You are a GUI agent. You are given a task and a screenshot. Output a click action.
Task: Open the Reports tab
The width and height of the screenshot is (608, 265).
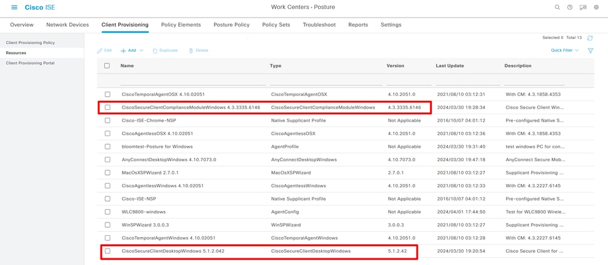click(x=358, y=25)
